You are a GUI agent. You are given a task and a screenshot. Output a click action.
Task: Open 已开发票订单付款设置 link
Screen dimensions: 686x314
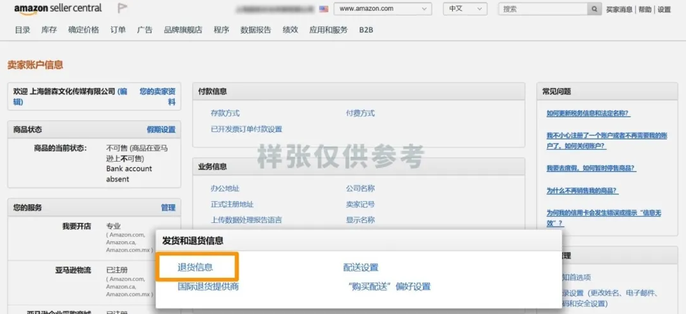point(247,129)
